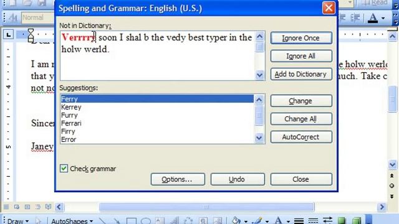
Task: Switch to Web Layout view icon
Action: (17, 207)
